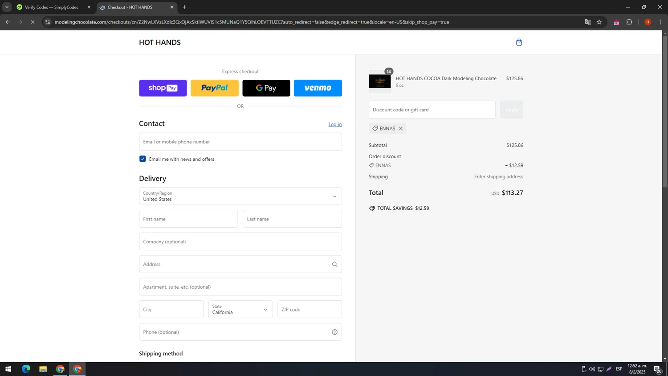The image size is (668, 376).
Task: Click the Total amount $113.27
Action: (x=512, y=193)
